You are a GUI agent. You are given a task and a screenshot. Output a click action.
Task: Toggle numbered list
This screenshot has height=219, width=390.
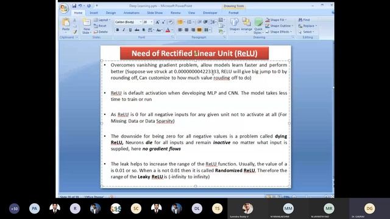tap(190, 22)
